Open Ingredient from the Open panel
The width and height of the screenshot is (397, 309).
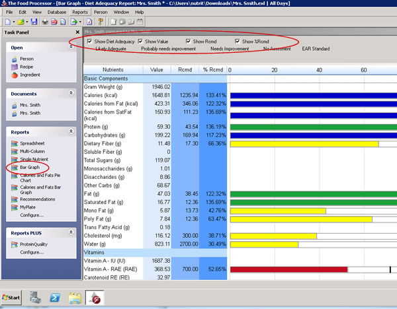tap(30, 75)
